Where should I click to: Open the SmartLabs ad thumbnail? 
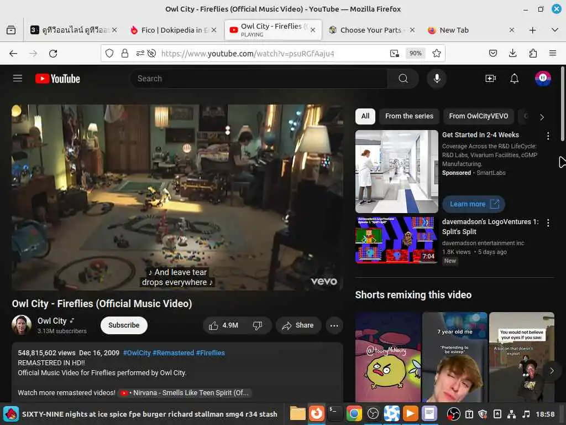[397, 172]
